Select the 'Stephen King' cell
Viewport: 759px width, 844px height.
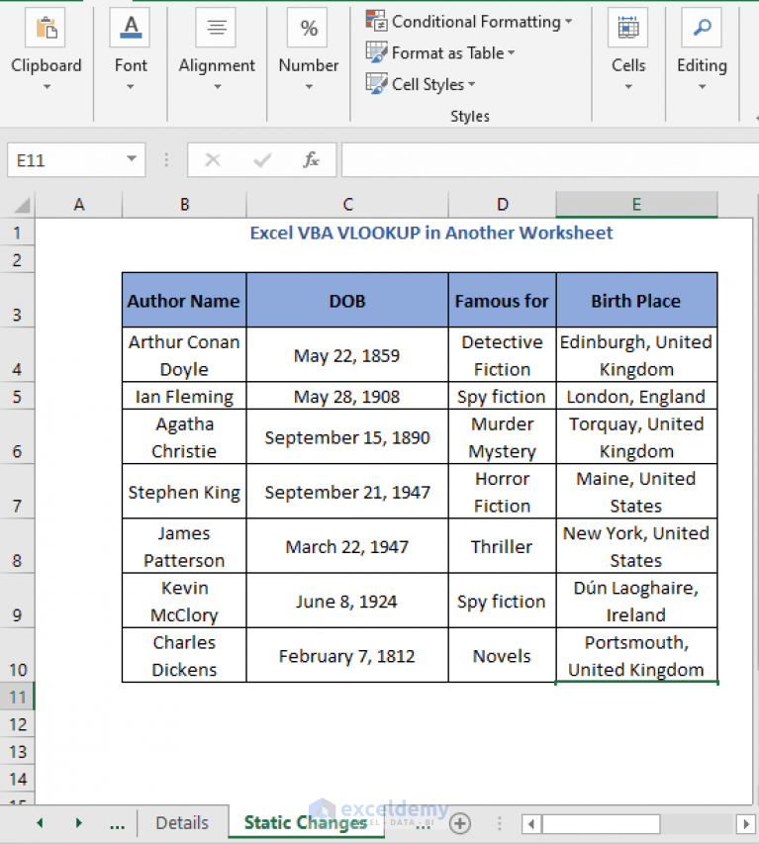pos(184,492)
